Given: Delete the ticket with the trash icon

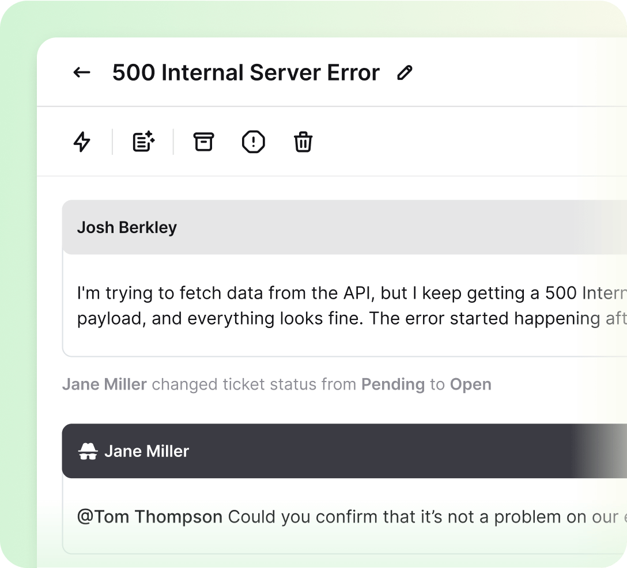Looking at the screenshot, I should click(x=303, y=142).
